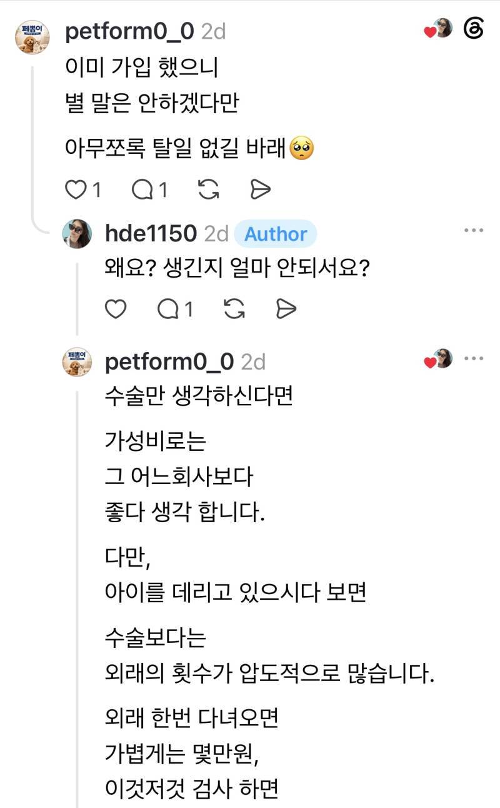Open second petform0_0 avatar in thread

click(x=77, y=363)
